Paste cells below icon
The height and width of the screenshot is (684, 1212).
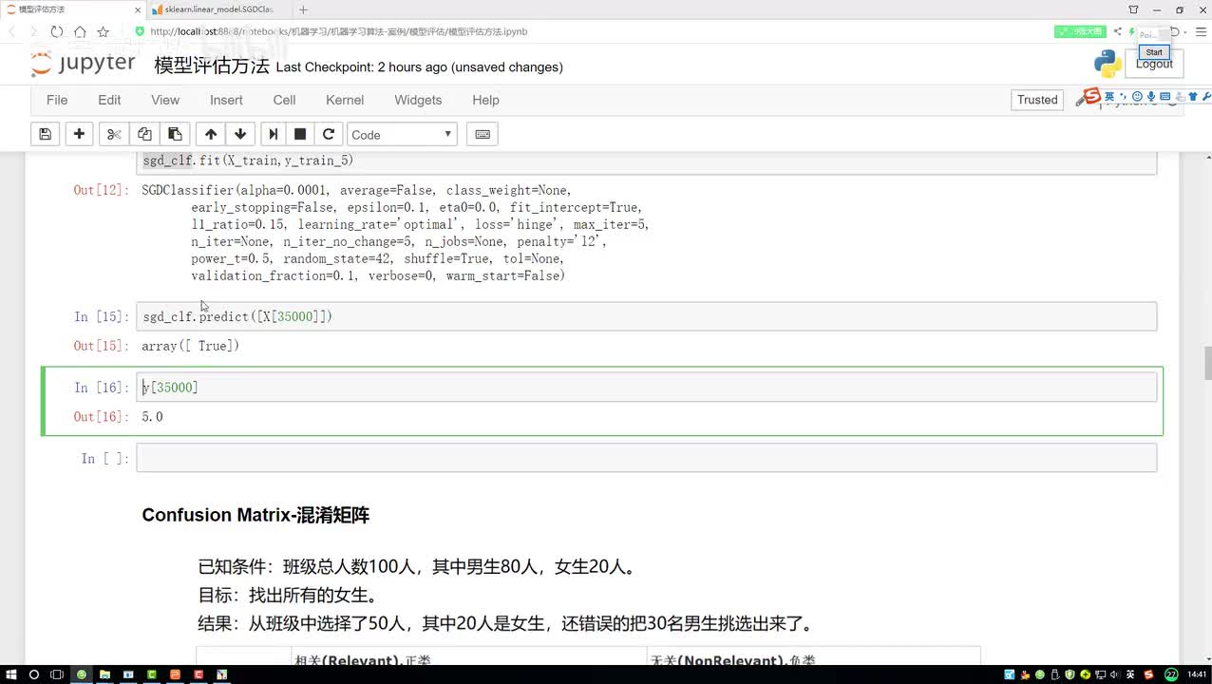pyautogui.click(x=175, y=134)
